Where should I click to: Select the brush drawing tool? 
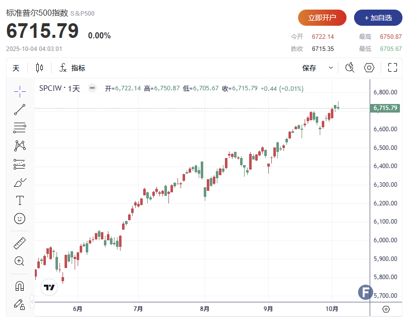pyautogui.click(x=20, y=182)
